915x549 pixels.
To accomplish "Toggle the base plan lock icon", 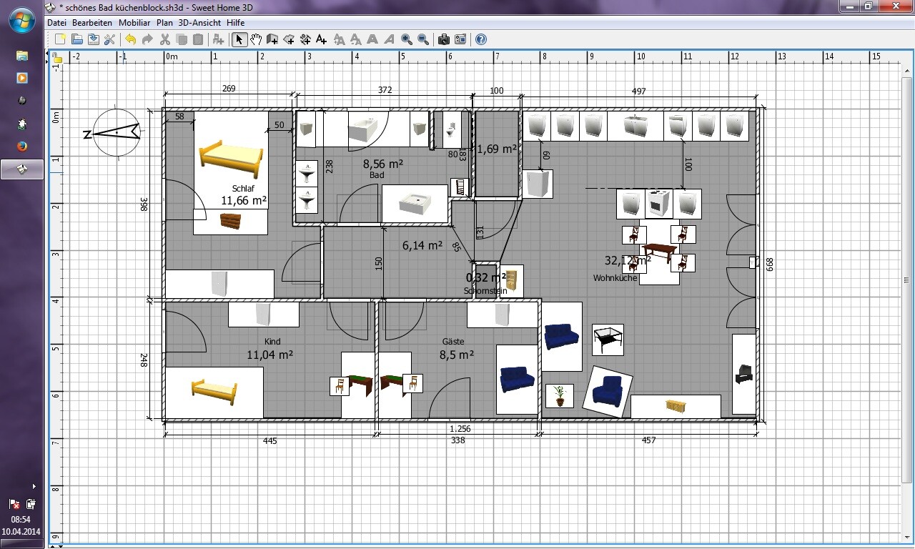I will pyautogui.click(x=56, y=58).
